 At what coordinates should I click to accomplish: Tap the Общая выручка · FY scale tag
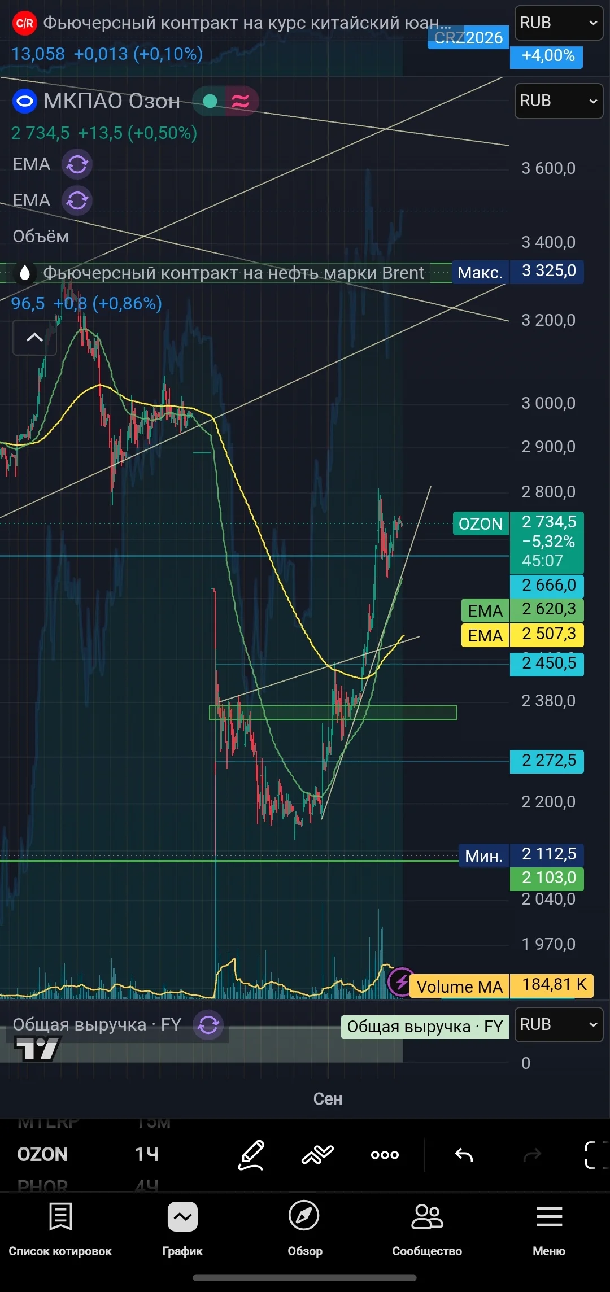[x=425, y=1027]
